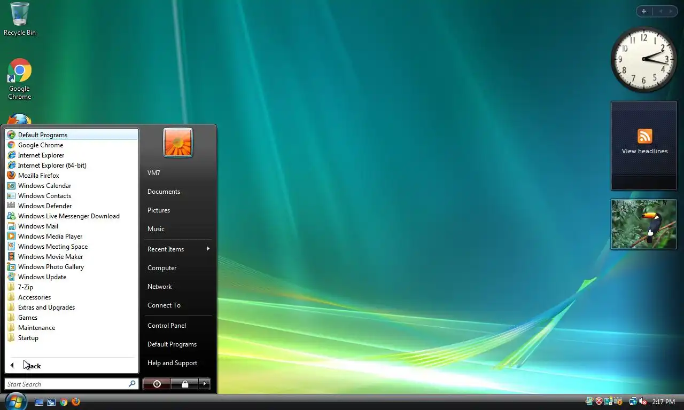Click the View headlines feed gadget
The image size is (684, 410).
coord(644,145)
